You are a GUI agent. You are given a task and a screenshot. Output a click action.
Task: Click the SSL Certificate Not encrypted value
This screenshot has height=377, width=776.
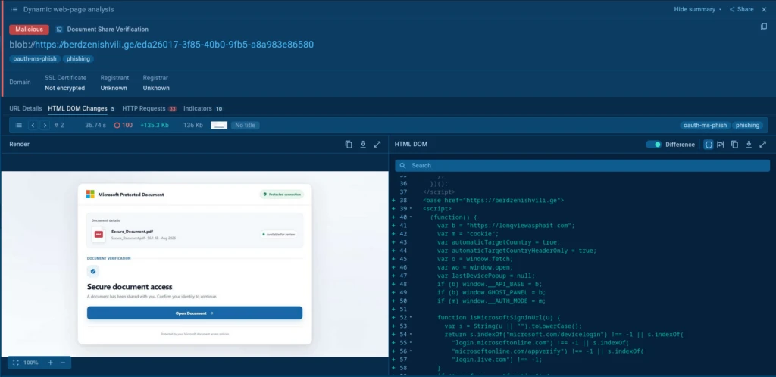[65, 88]
